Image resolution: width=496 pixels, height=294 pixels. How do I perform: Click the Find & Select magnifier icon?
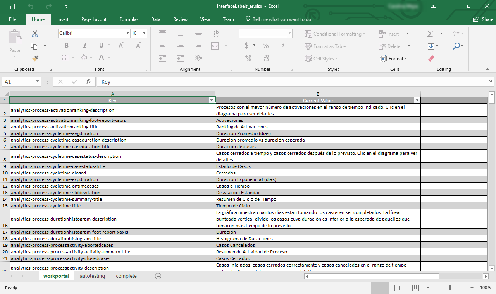(x=456, y=46)
